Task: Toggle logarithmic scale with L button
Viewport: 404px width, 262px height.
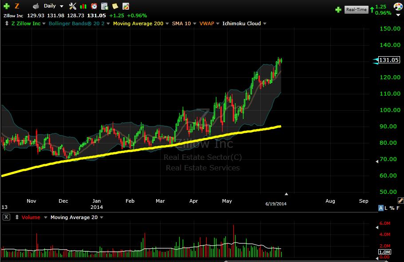Action: point(385,208)
